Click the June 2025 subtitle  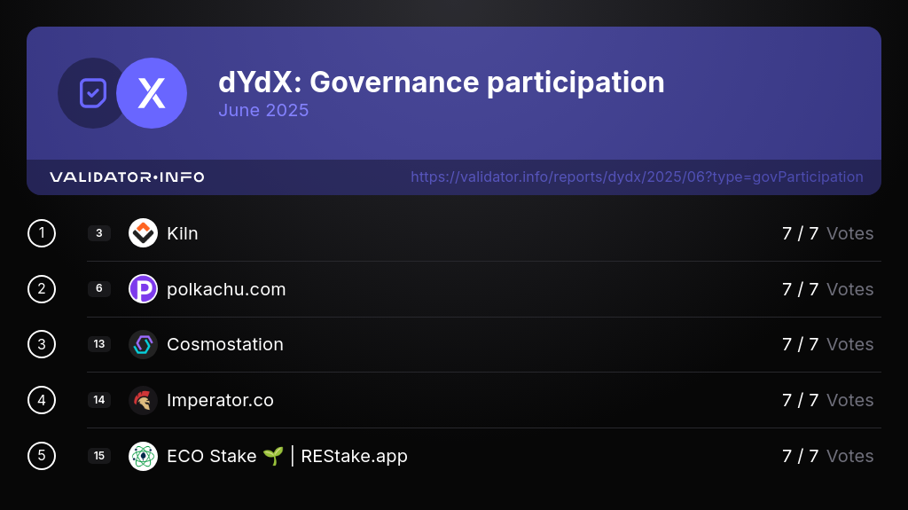coord(263,110)
